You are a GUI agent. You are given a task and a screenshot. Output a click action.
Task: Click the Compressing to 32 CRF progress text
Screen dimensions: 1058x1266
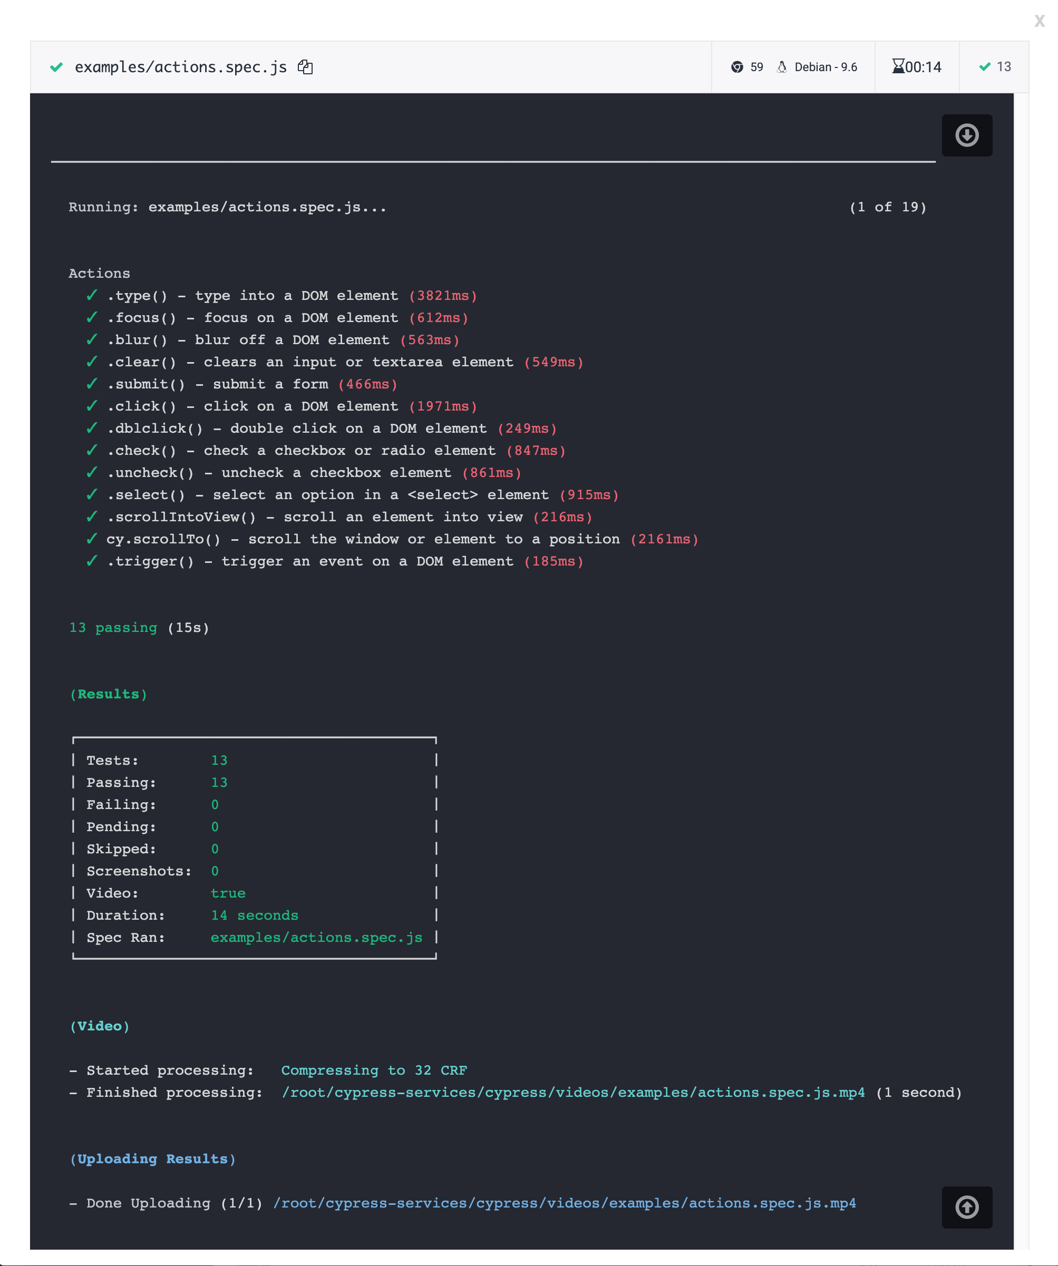coord(374,1069)
